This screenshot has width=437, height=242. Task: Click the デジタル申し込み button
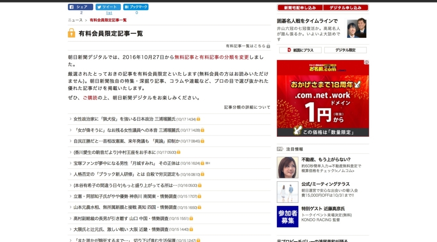[x=346, y=8]
